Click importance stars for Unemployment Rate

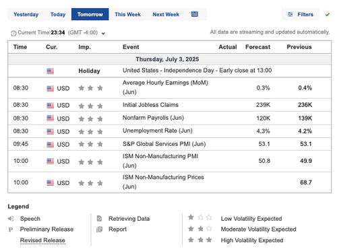90,131
